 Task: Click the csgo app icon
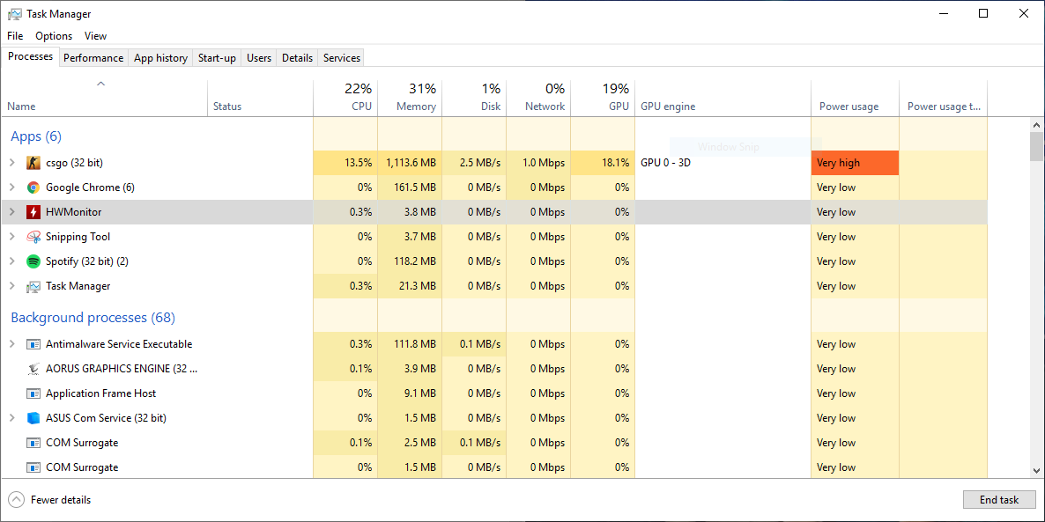(33, 163)
